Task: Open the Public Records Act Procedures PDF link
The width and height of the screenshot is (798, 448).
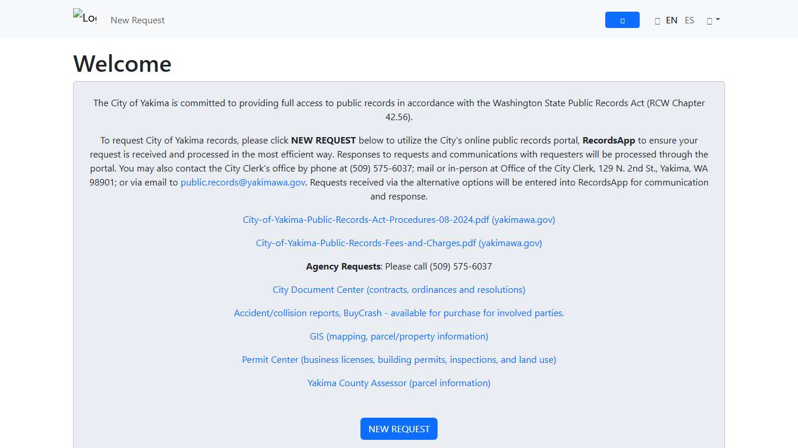Action: click(x=399, y=220)
